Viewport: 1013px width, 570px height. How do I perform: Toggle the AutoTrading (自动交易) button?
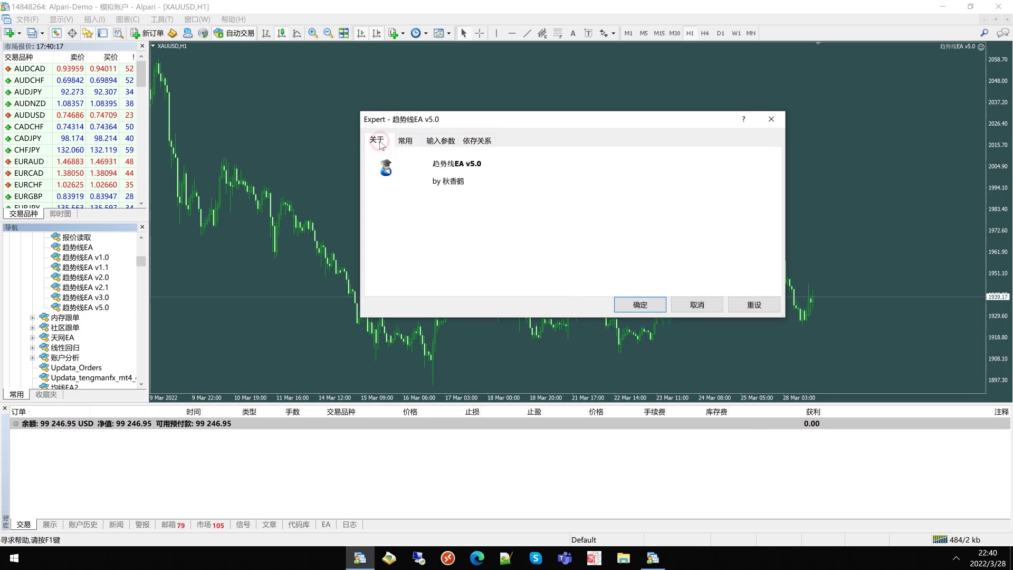point(234,33)
